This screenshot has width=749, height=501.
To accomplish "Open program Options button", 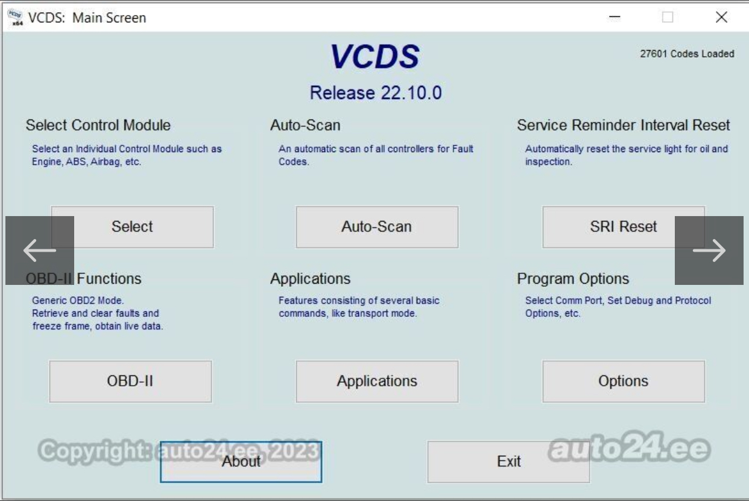I will [623, 381].
